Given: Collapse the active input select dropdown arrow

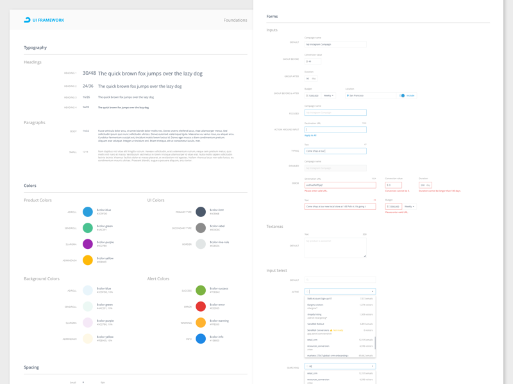Looking at the screenshot, I should (x=372, y=291).
